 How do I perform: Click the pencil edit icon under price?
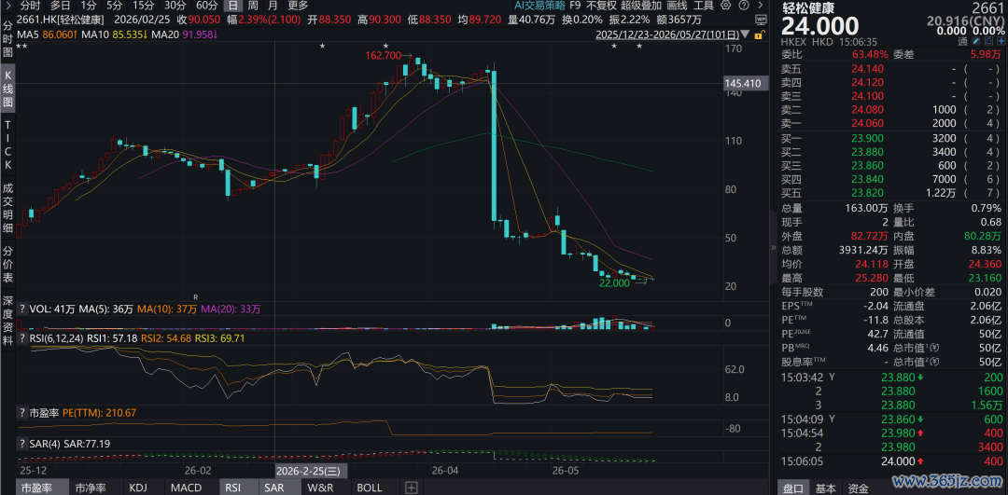(976, 41)
